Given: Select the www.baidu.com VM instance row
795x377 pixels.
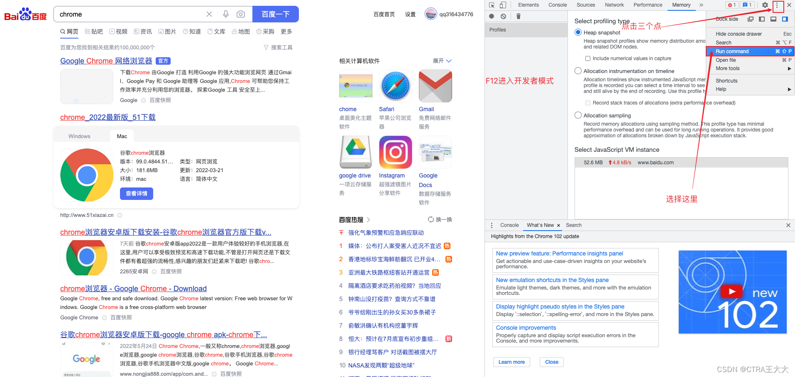Looking at the screenshot, I should (x=681, y=163).
